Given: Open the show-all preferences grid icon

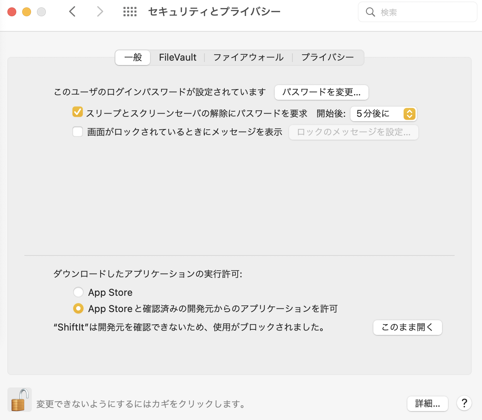Looking at the screenshot, I should (x=130, y=12).
